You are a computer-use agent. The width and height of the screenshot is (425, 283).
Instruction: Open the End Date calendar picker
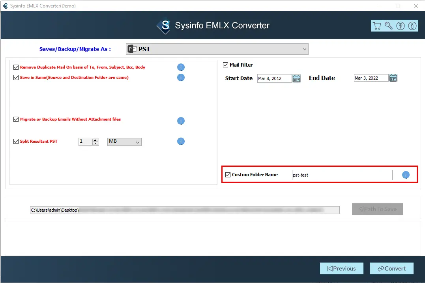393,78
